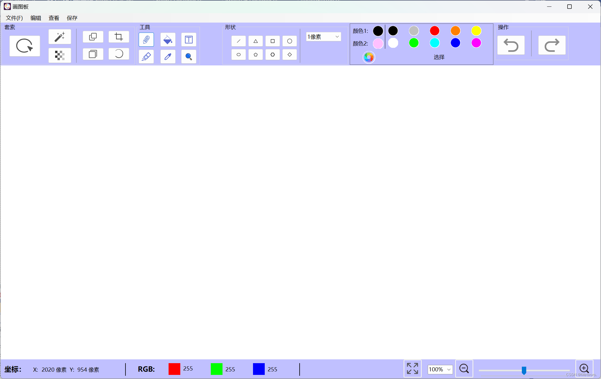Select the pencil drawing tool
The width and height of the screenshot is (601, 379).
click(146, 40)
